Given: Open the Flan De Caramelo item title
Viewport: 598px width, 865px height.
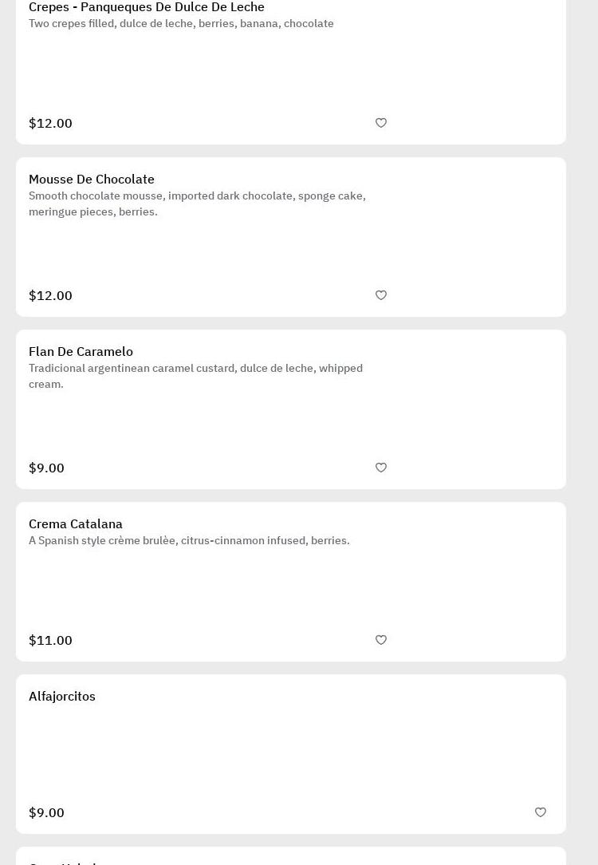Looking at the screenshot, I should (x=81, y=352).
